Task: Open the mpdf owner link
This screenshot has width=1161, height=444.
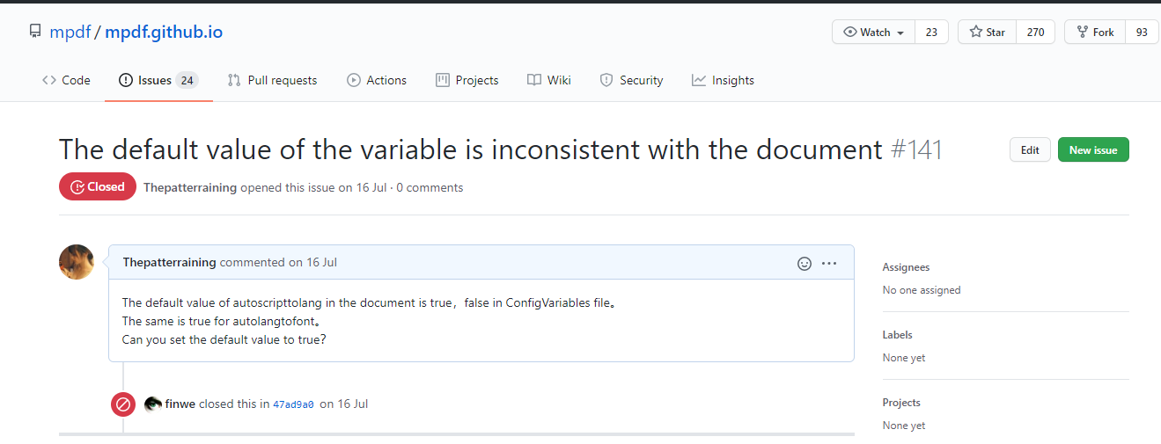Action: (x=70, y=33)
